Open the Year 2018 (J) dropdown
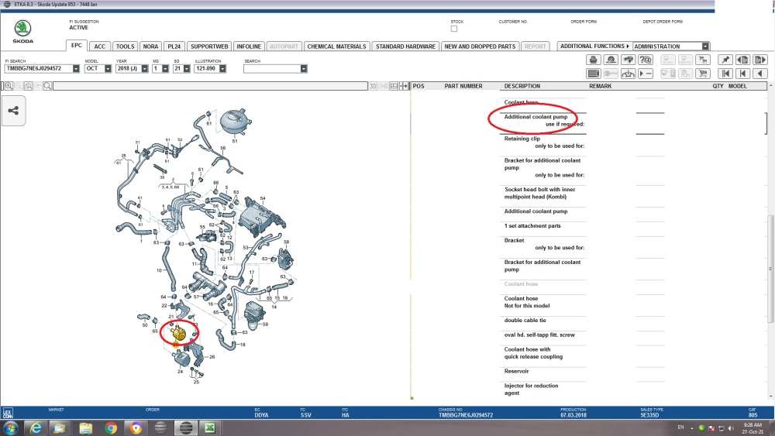This screenshot has height=436, width=775. (x=144, y=69)
